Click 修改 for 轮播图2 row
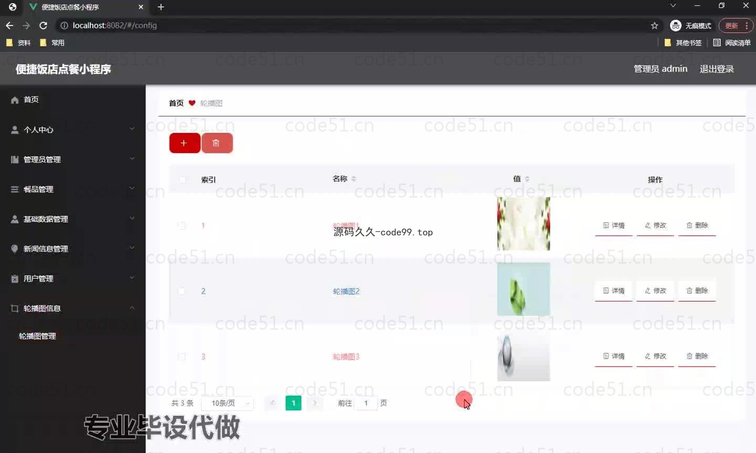The image size is (756, 453). coord(655,290)
